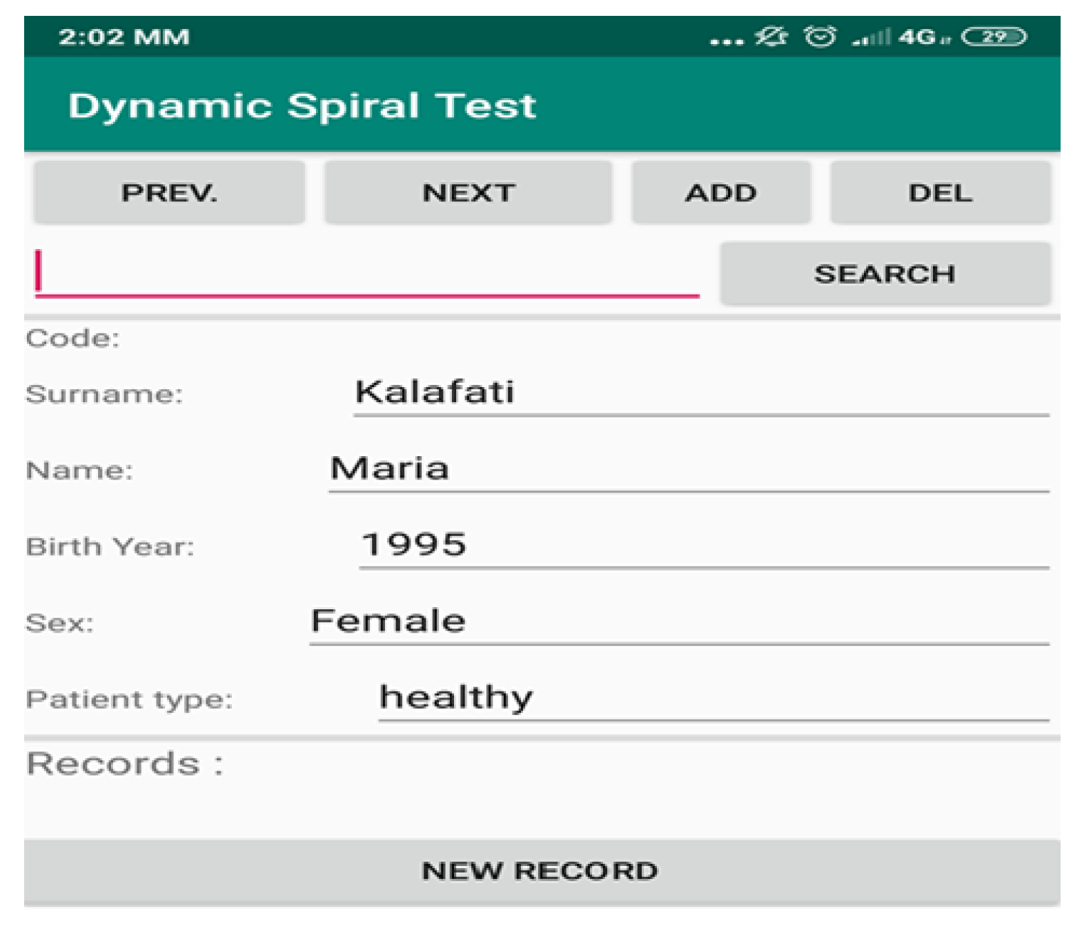Tap the Sex field showing Female

[x=678, y=621]
